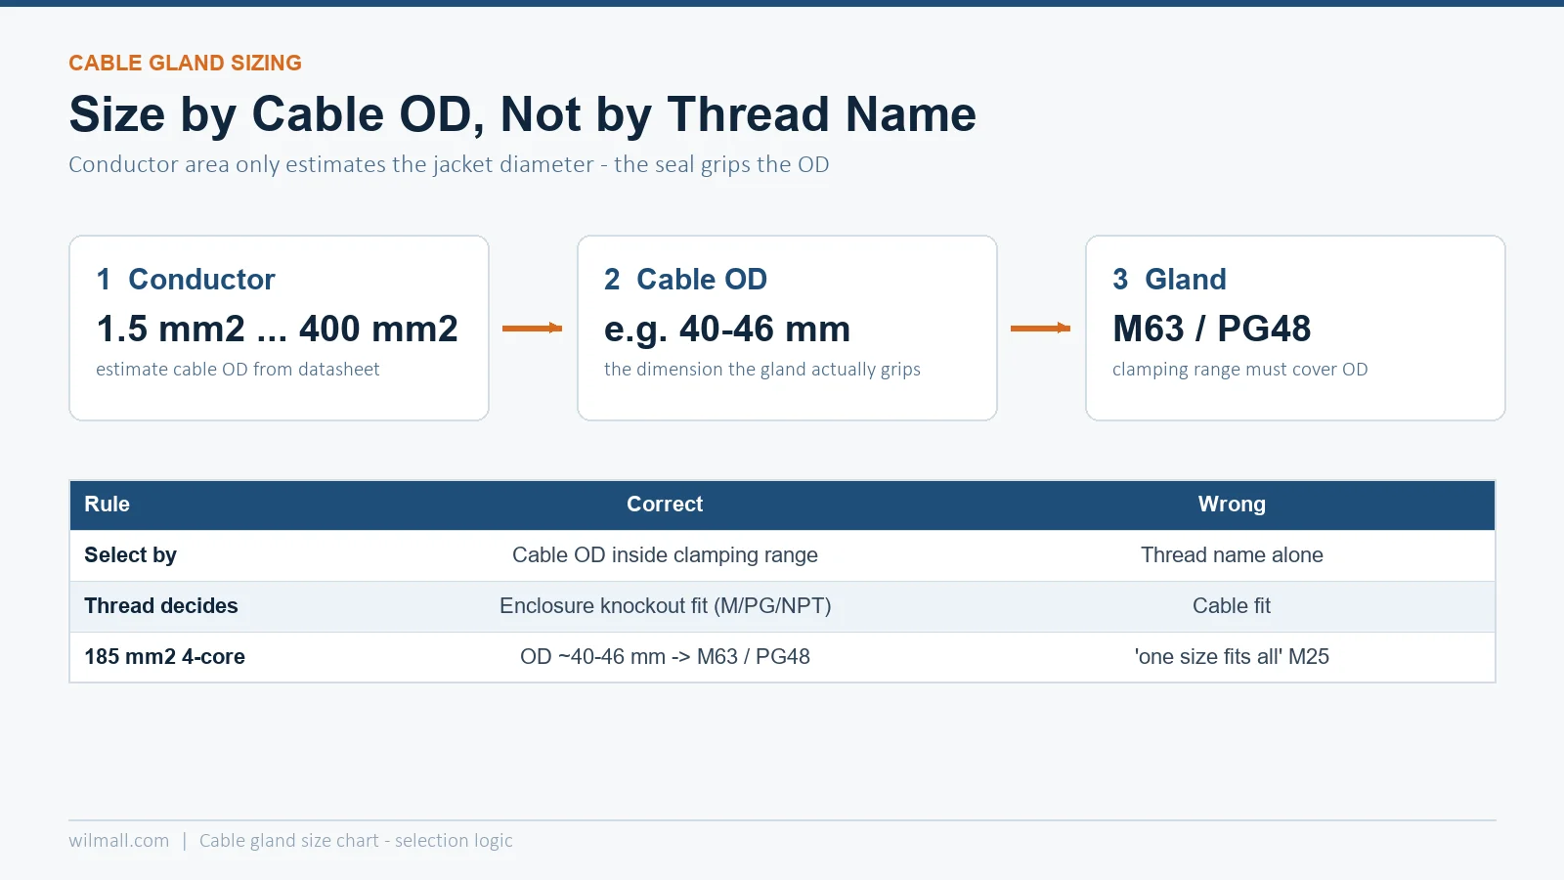Image resolution: width=1564 pixels, height=880 pixels.
Task: Select the '185 mm2 4-core' row label
Action: [x=164, y=657]
